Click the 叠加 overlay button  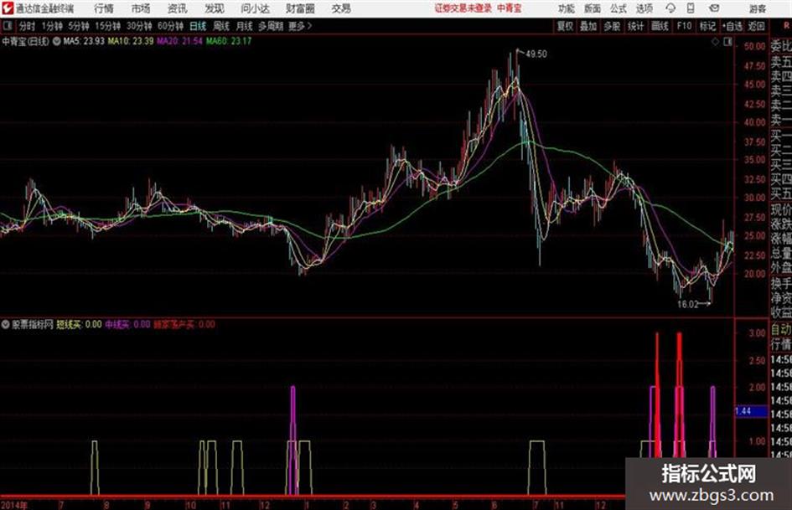[588, 26]
